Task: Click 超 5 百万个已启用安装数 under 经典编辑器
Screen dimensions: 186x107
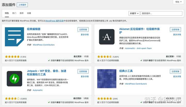Action: click(16, 61)
